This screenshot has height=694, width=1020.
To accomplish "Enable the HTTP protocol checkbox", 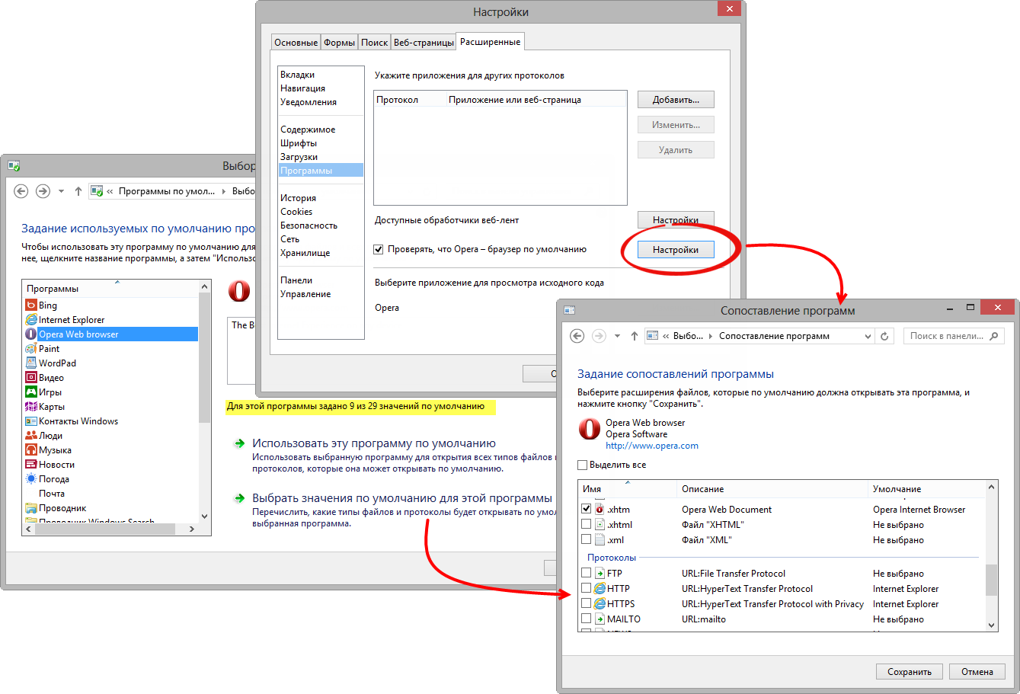I will tap(587, 589).
